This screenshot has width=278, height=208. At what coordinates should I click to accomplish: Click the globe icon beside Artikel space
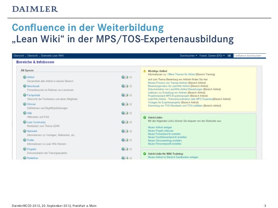(25, 77)
